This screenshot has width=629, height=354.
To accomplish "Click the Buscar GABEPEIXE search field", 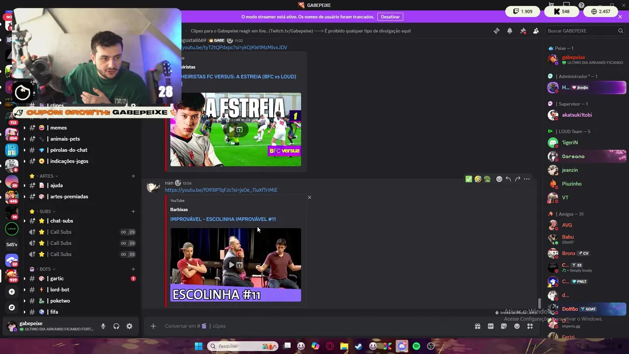I will [585, 31].
